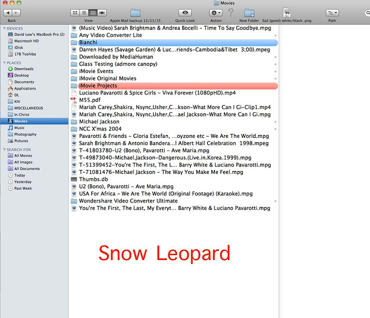This screenshot has width=370, height=318.
Task: Expand NCC X'mas 2004 folder arrow
Action: tap(275, 129)
